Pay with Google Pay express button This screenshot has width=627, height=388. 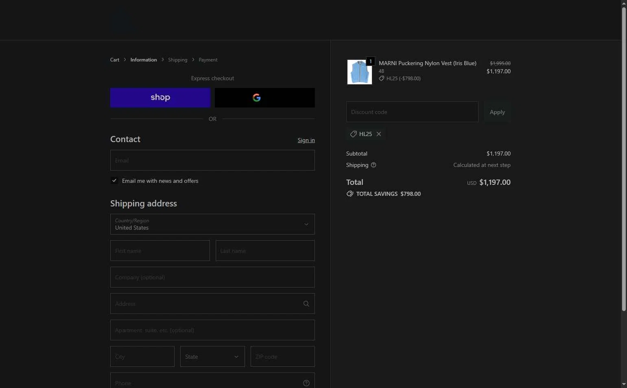click(x=264, y=98)
